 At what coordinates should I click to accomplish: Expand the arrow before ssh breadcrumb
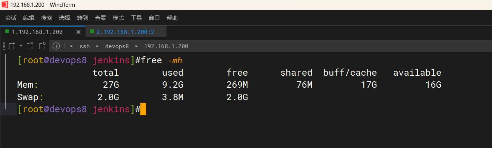[71, 46]
